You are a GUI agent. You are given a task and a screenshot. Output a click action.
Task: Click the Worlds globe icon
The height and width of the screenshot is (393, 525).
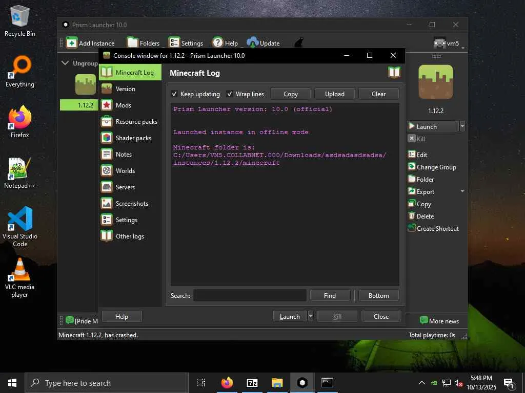107,171
